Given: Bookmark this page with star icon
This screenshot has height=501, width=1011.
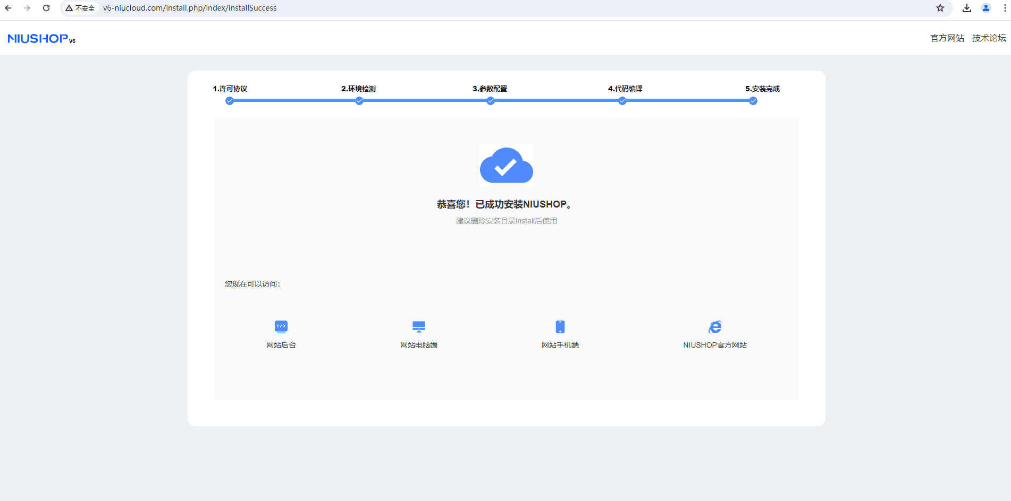Looking at the screenshot, I should point(940,8).
